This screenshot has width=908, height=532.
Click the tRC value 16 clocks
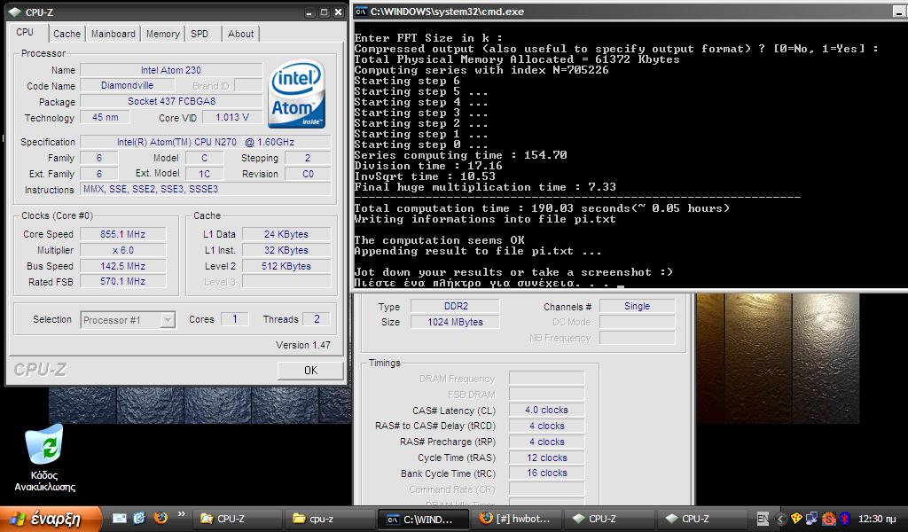(546, 473)
